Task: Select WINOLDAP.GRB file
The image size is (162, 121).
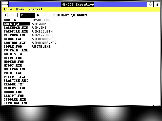Action: [44, 39]
